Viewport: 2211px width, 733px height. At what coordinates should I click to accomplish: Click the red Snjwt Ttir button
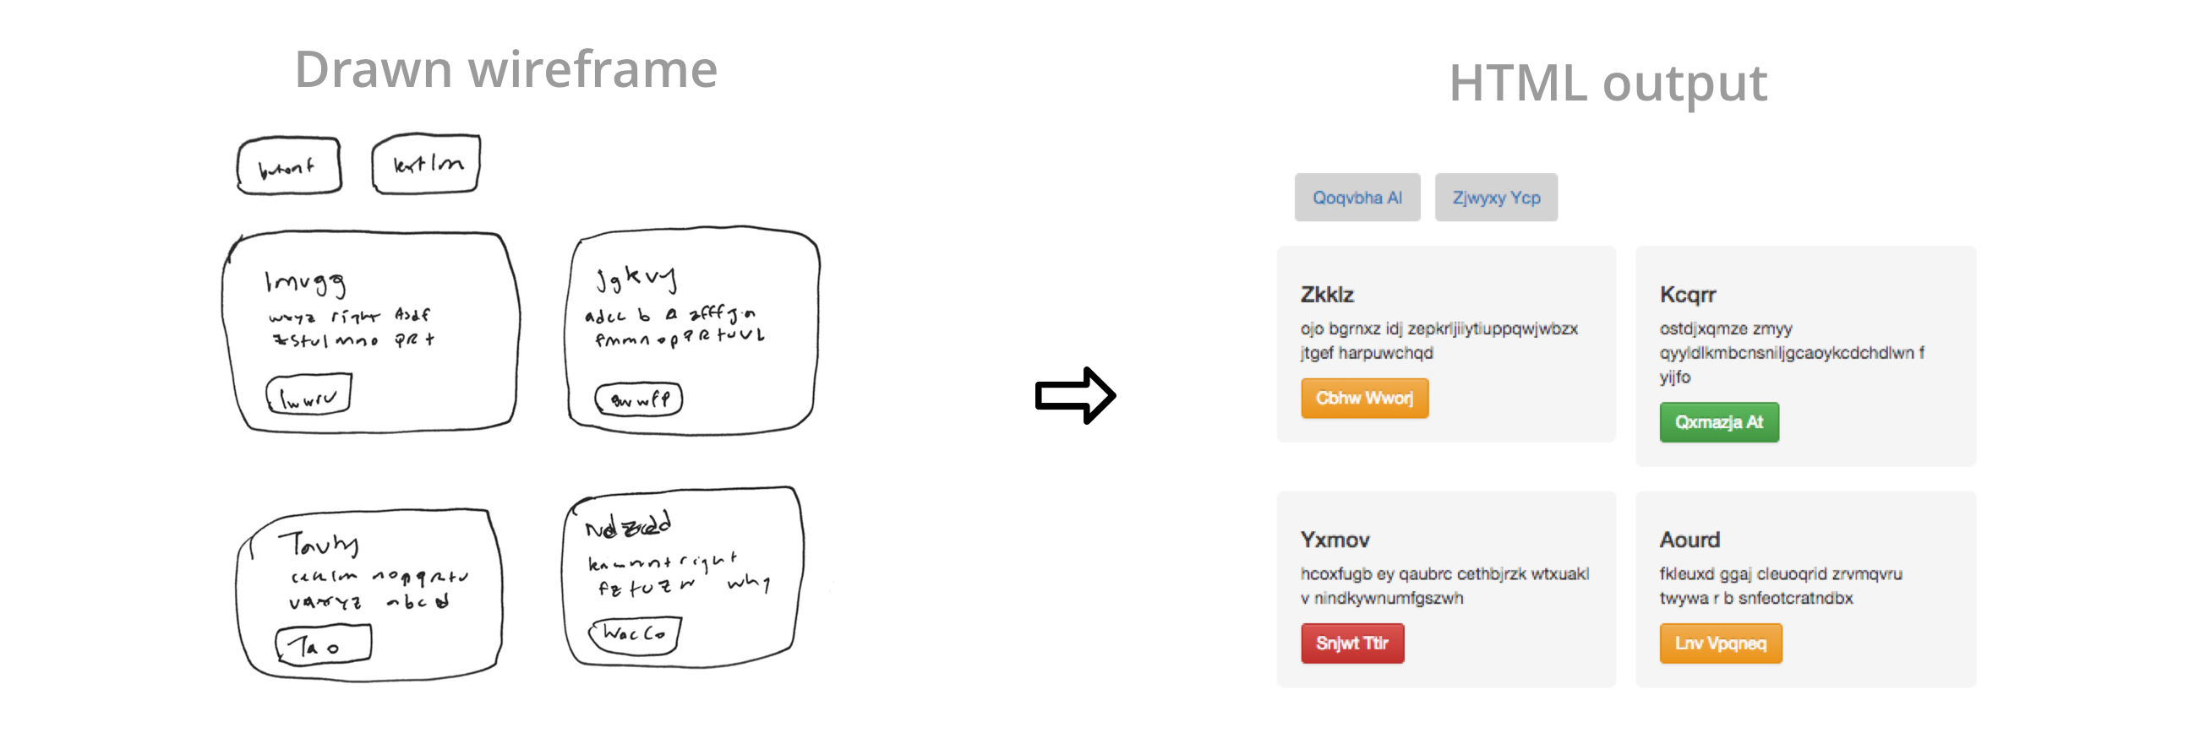pos(1351,643)
